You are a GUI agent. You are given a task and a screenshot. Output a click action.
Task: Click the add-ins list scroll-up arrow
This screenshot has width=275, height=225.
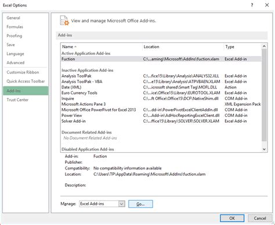pyautogui.click(x=264, y=46)
